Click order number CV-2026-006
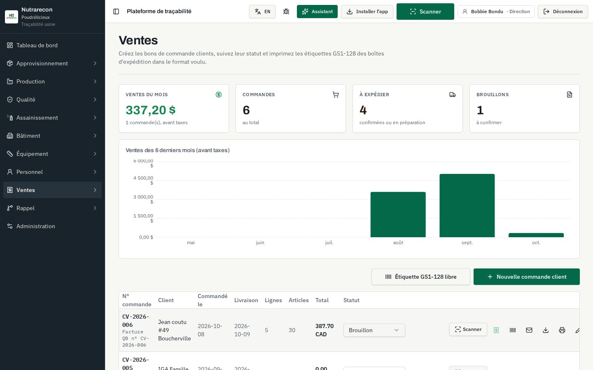The height and width of the screenshot is (370, 593). tap(136, 321)
